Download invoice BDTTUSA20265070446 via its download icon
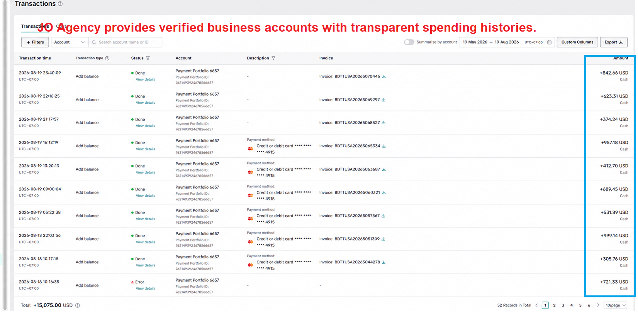The height and width of the screenshot is (317, 638). 384,76
